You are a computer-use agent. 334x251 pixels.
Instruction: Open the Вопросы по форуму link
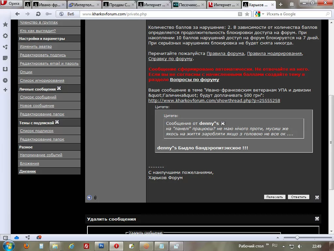click(x=194, y=80)
